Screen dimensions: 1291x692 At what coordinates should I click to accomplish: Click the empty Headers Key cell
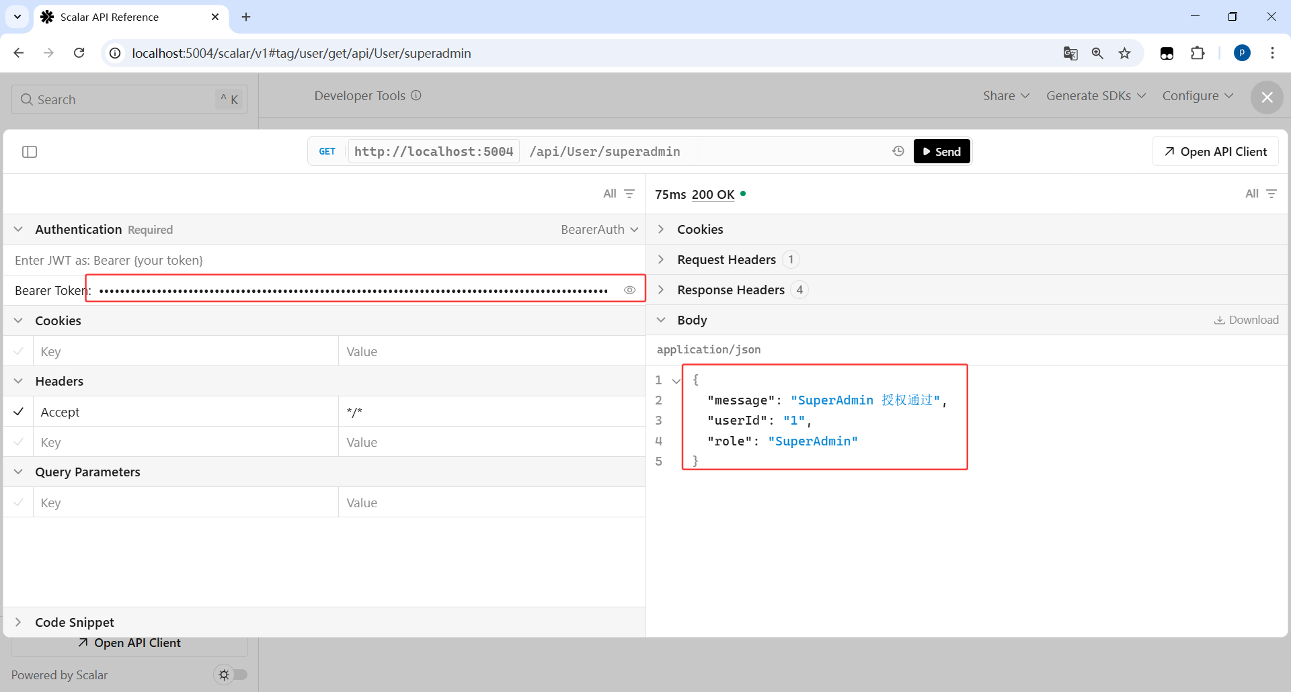pos(186,442)
